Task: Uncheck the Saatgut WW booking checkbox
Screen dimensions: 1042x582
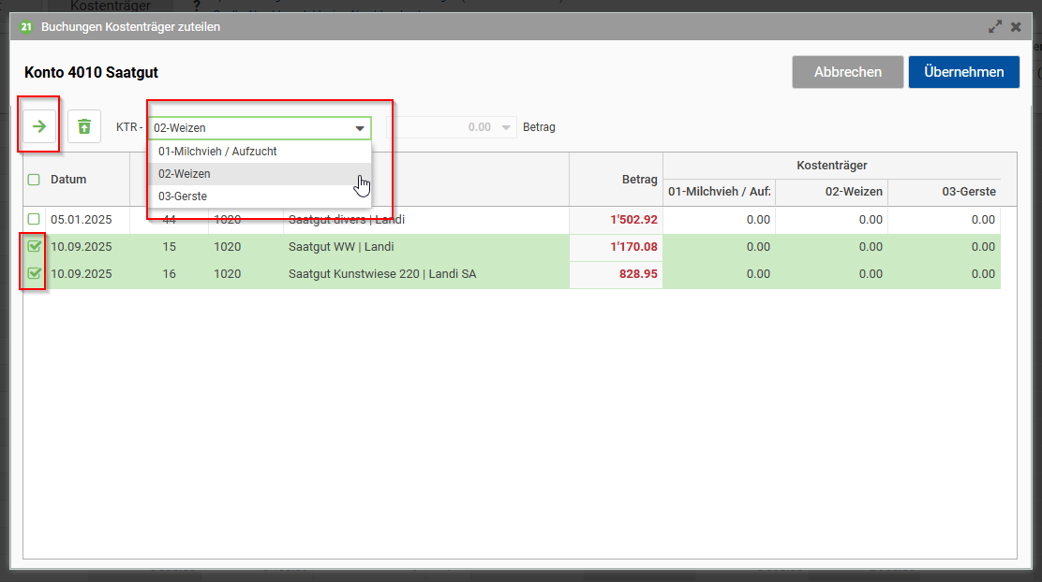Action: pyautogui.click(x=34, y=247)
